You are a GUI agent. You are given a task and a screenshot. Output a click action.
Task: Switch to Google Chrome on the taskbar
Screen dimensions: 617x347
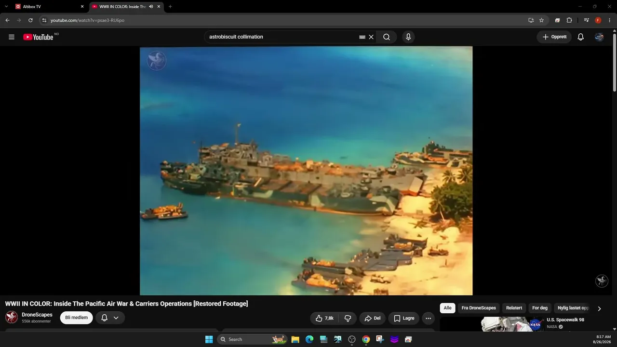366,339
